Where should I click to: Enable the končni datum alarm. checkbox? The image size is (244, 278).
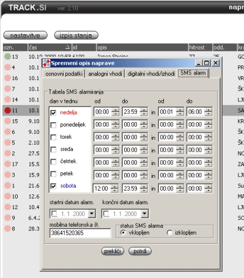(x=106, y=214)
